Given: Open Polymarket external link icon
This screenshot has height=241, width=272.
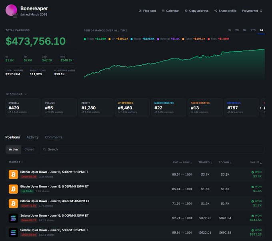Looking at the screenshot, I should pos(261,11).
